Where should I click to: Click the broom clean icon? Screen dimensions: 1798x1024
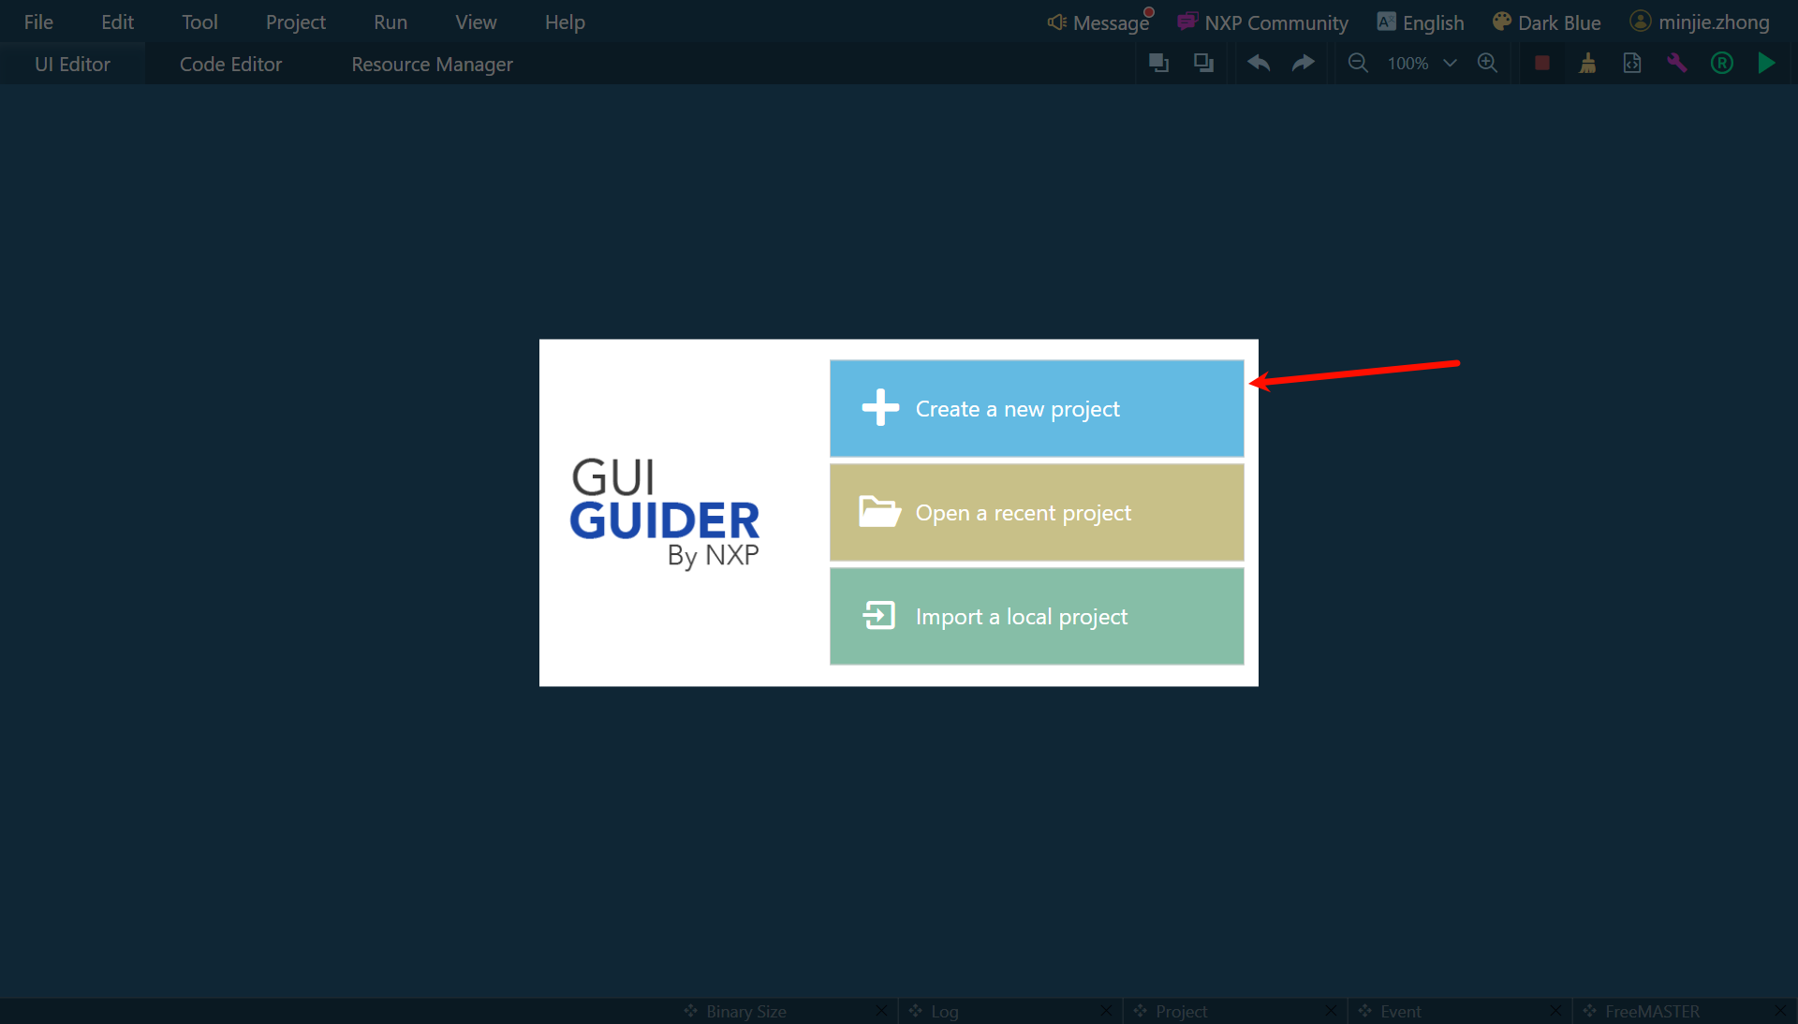[1587, 64]
